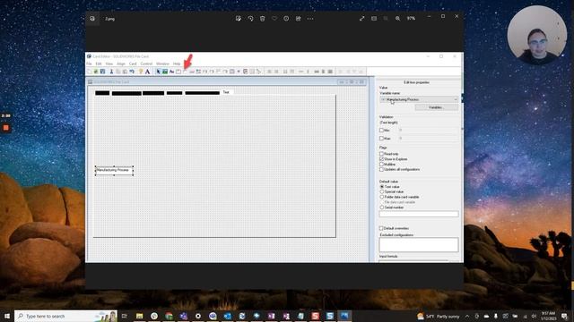Click the Undo arrow in Card Editor toolbar
The image size is (574, 322).
tap(132, 72)
